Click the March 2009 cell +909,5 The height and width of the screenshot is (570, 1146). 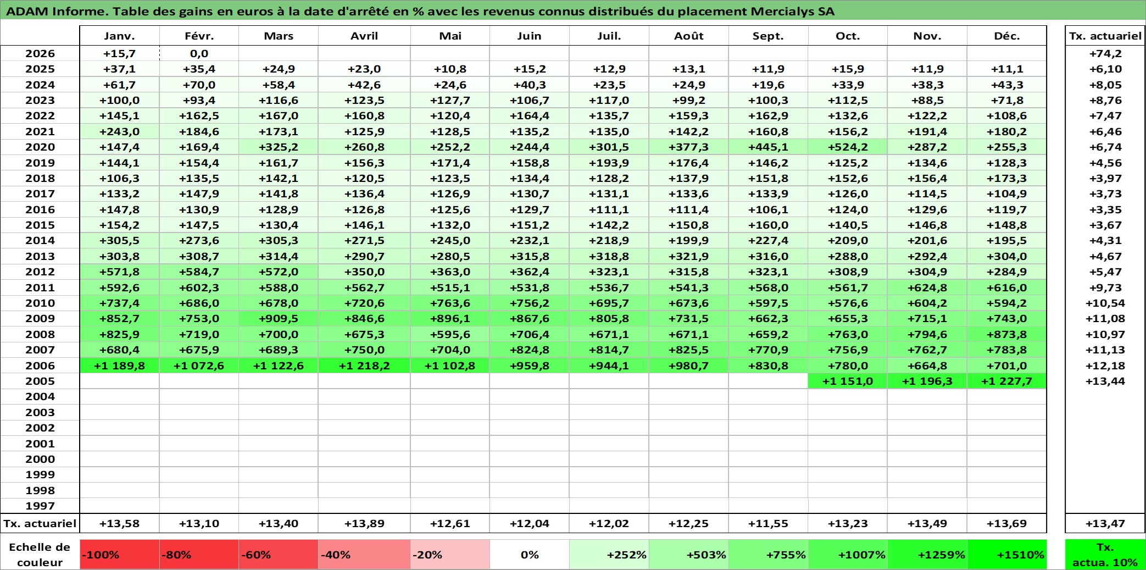point(278,318)
